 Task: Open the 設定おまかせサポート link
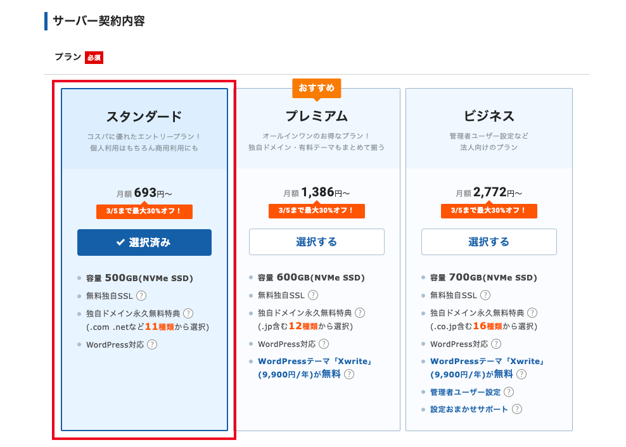pos(469,410)
